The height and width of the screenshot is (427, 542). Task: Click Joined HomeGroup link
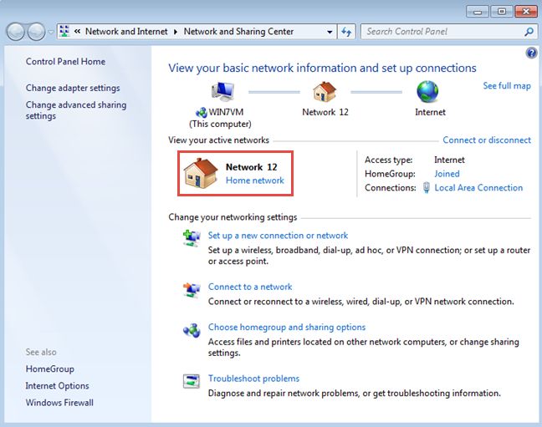click(447, 174)
